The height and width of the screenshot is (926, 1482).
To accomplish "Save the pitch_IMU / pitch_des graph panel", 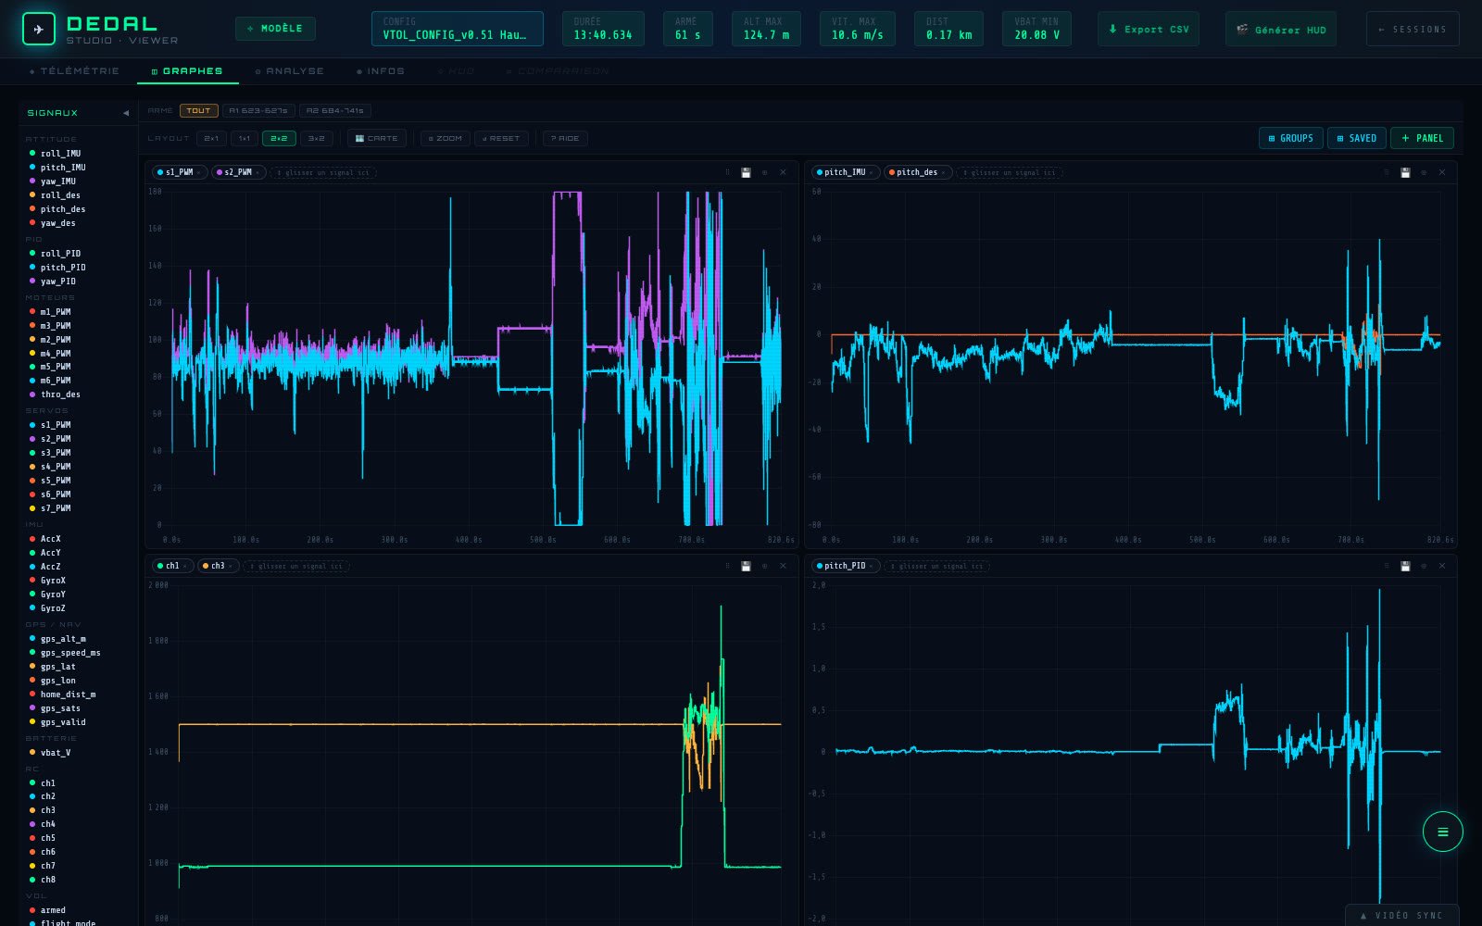I will point(1405,172).
